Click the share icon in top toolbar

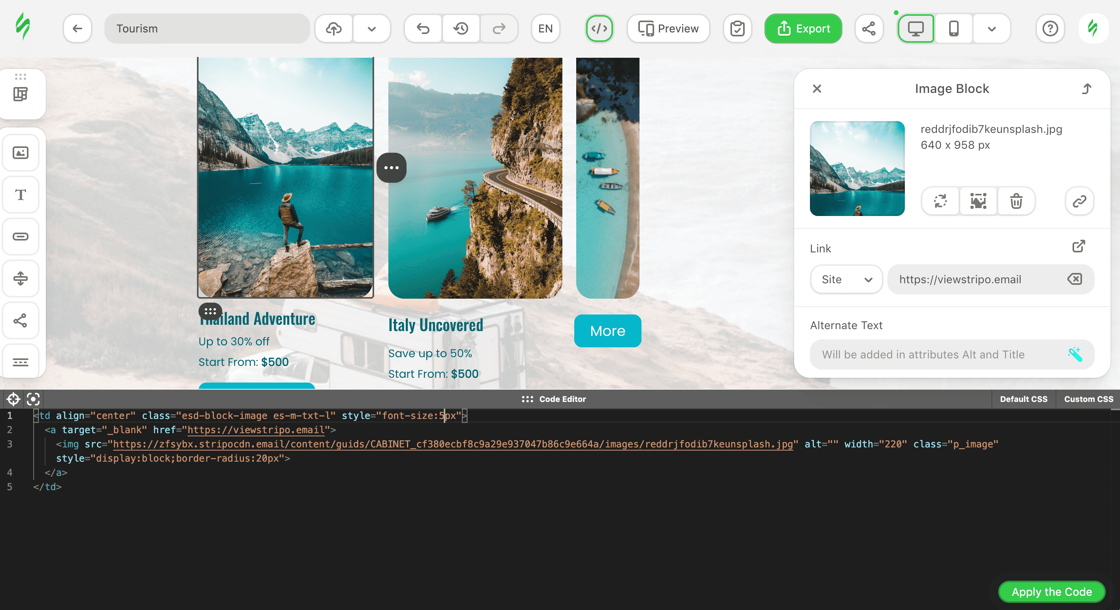tap(869, 29)
